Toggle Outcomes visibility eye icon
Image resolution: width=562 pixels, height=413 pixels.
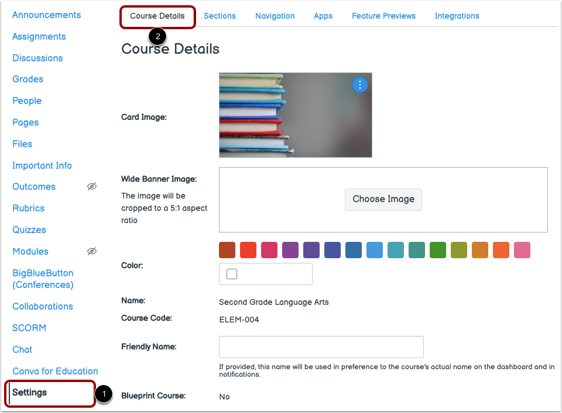[92, 186]
